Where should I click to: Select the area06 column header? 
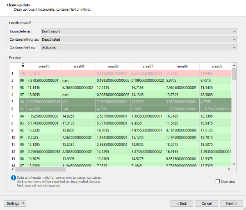(x=182, y=66)
